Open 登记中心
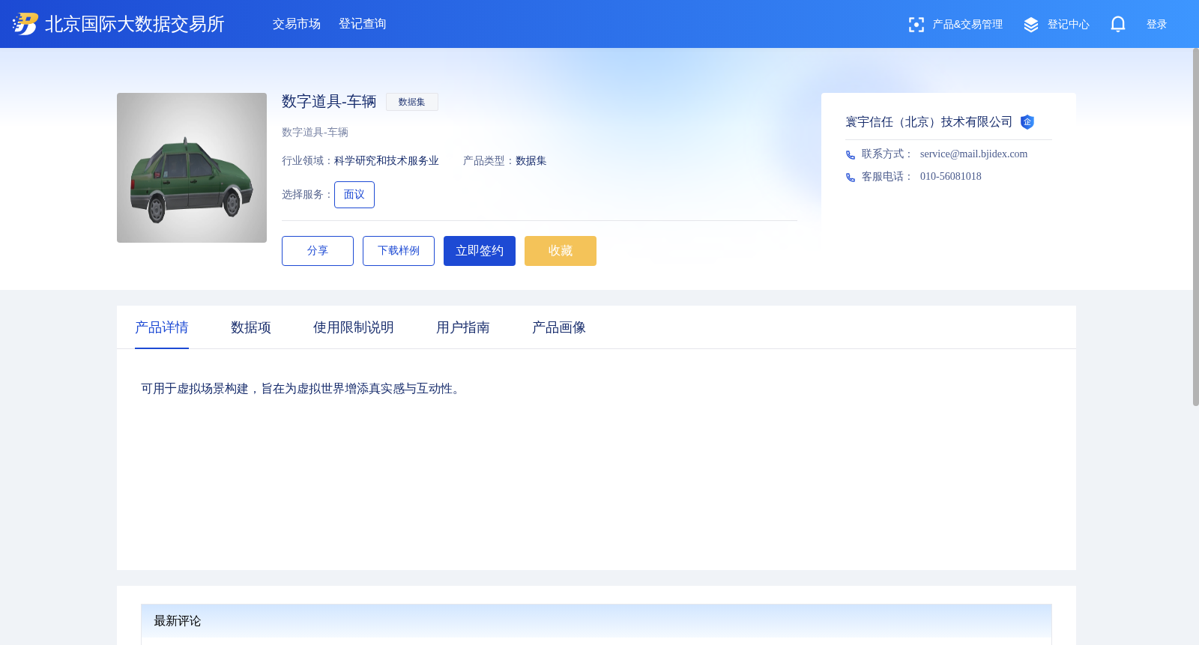 (x=1069, y=25)
